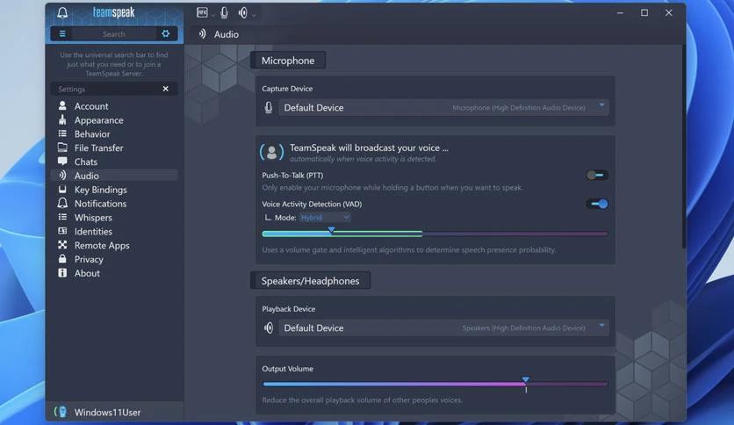Mute speakers using title bar speaker icon
This screenshot has width=734, height=425.
(243, 12)
